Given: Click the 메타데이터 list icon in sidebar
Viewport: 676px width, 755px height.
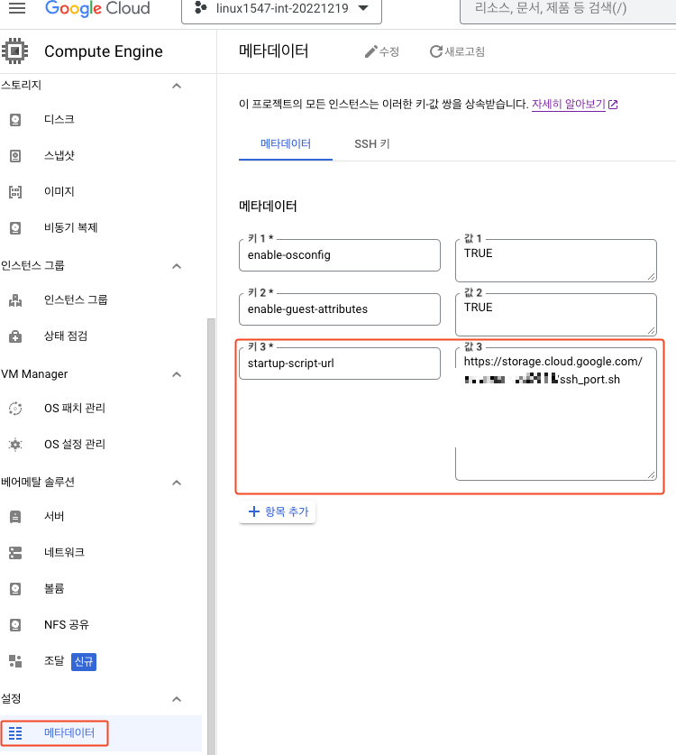Looking at the screenshot, I should (15, 733).
